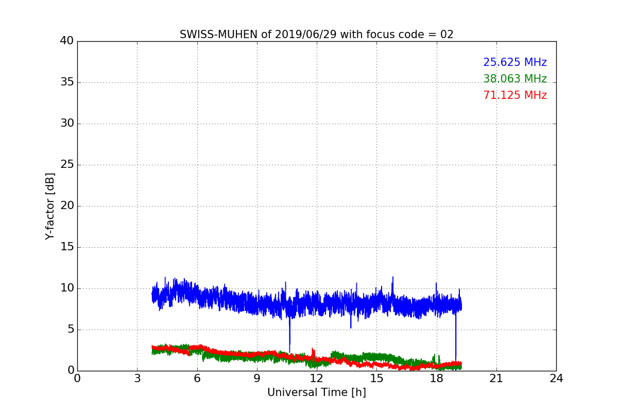Click the y-axis tick label 15

tap(67, 247)
